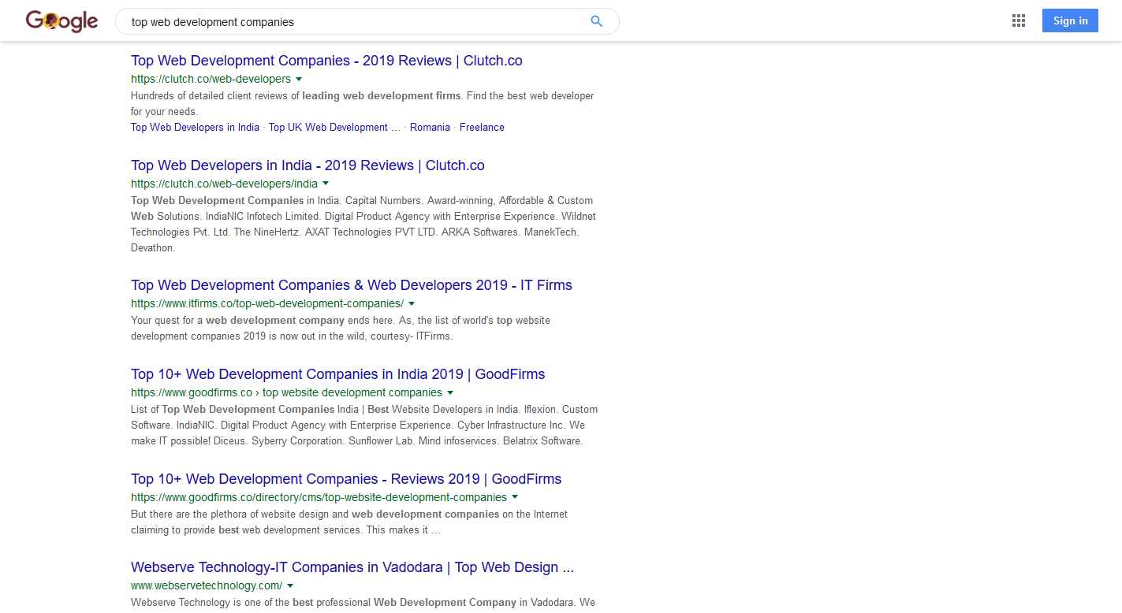
Task: Open Top 10+ Companies Reviews 2019 GoodFirms result
Action: point(346,479)
